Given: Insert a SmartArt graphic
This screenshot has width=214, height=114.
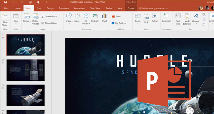Looking at the screenshot, I should click(x=95, y=18).
